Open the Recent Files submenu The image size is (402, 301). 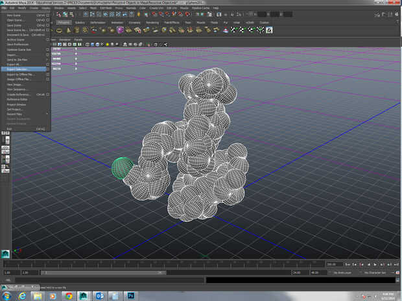[16, 114]
